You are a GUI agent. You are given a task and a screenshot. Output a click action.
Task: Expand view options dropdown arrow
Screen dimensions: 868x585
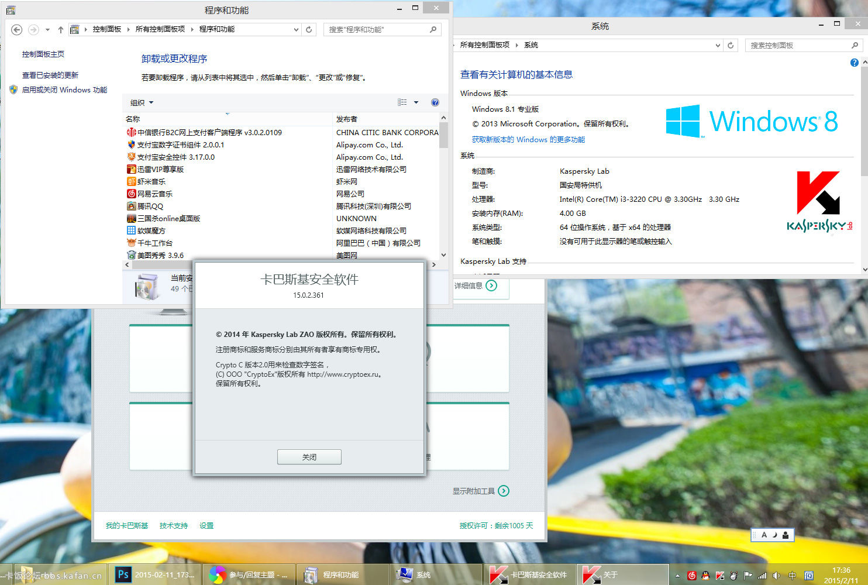click(x=416, y=102)
